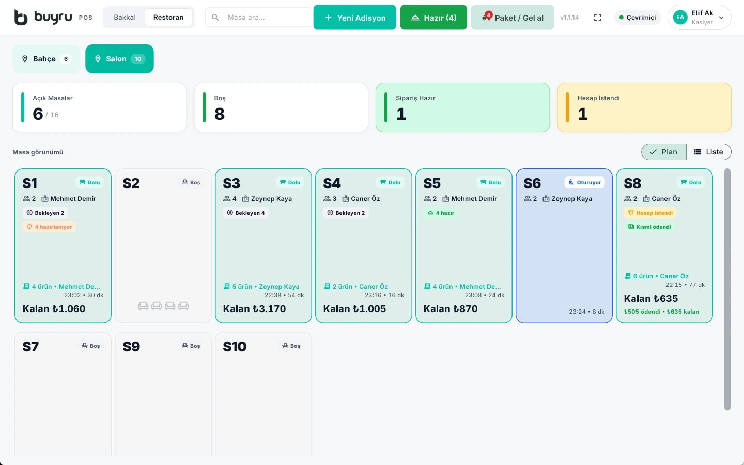Click the Bahçe location pin icon
744x465 pixels.
(x=25, y=59)
